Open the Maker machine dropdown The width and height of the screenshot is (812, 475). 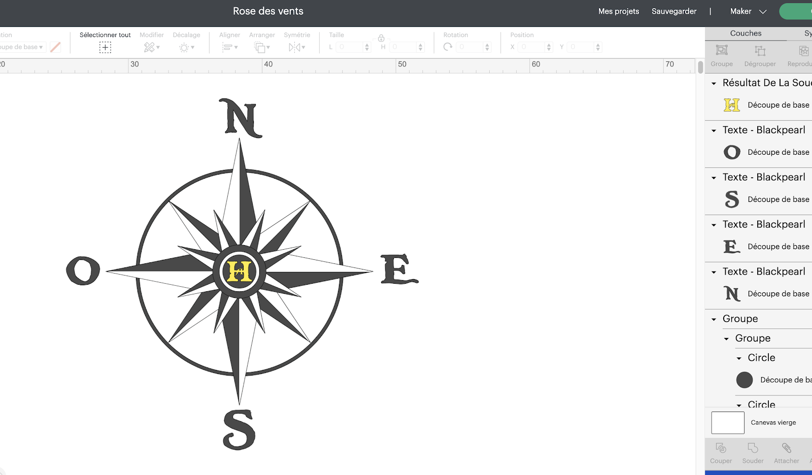click(748, 11)
